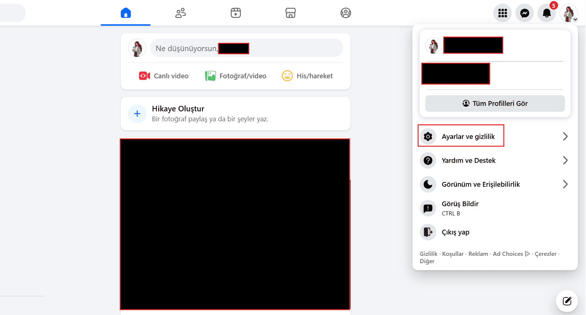Viewport: 586px width, 315px height.
Task: Open the Groups tab icon
Action: 346,13
